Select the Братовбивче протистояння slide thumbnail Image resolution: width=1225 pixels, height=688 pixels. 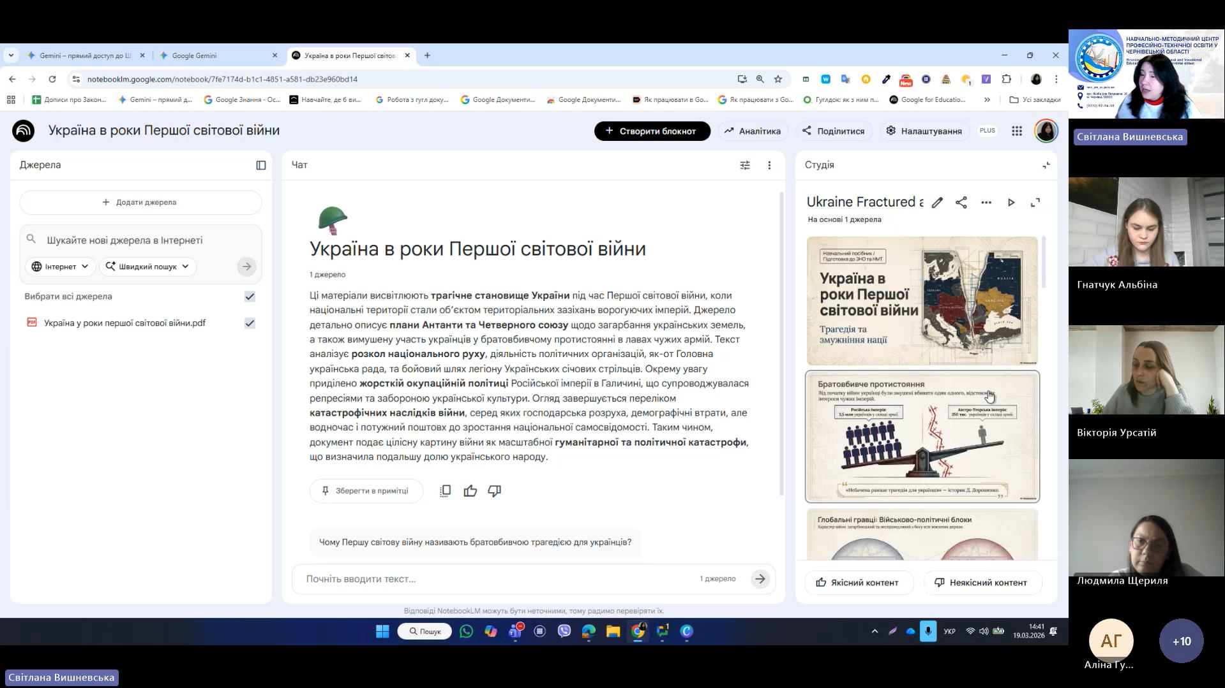click(x=922, y=437)
